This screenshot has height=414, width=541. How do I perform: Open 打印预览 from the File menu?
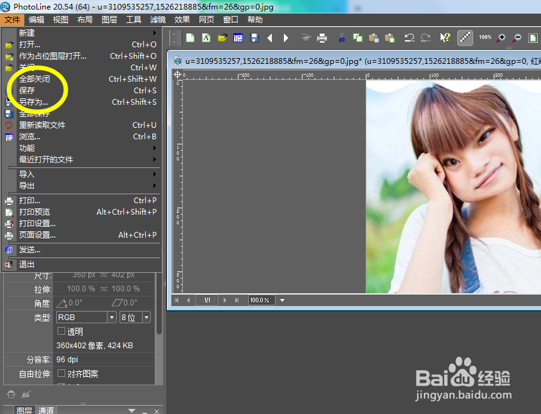82,211
